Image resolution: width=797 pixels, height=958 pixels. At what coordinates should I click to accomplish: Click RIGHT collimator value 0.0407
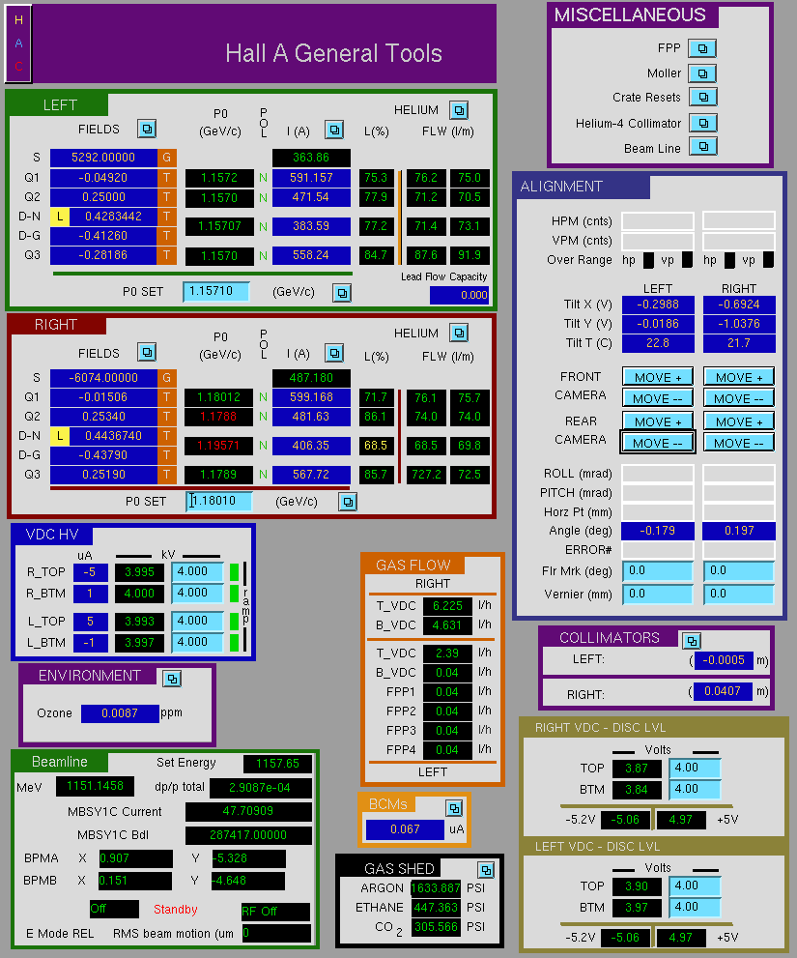[x=724, y=691]
